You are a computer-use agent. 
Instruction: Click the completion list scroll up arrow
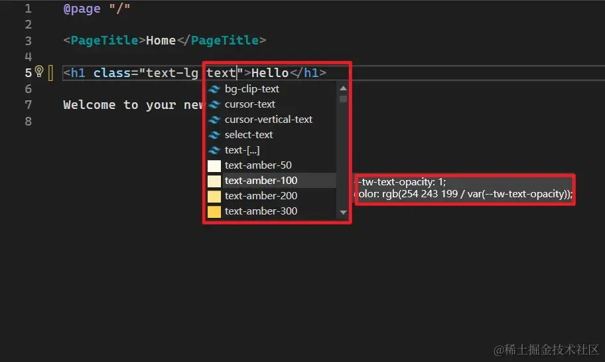click(343, 88)
